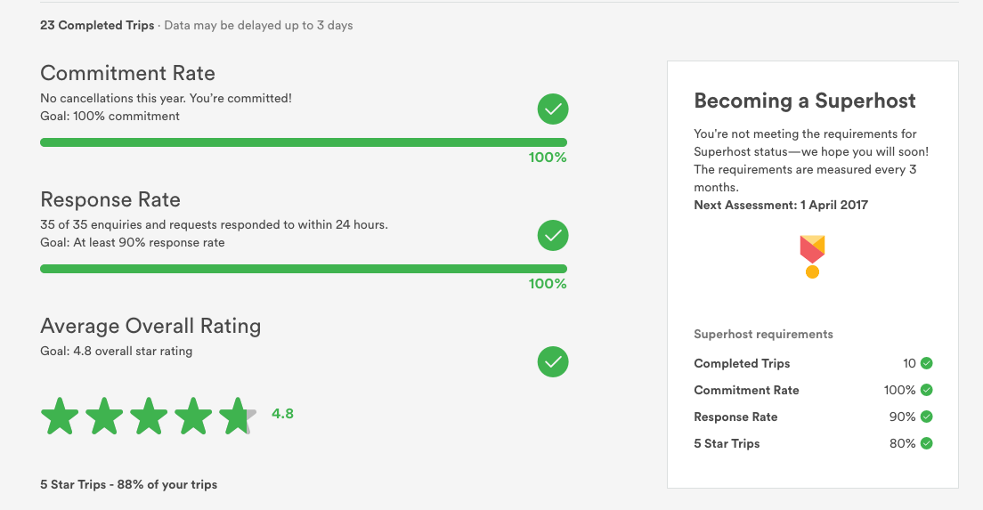Screen dimensions: 983x510
Task: Click the Commitment Rate green checkmark icon
Action: [553, 109]
